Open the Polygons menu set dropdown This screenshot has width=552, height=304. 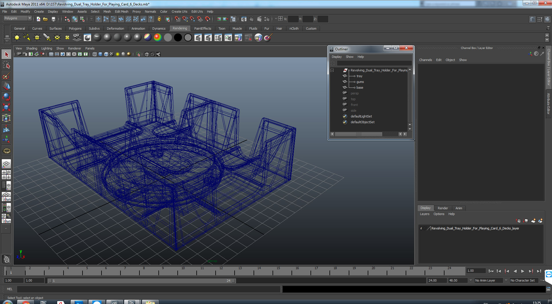coord(18,18)
